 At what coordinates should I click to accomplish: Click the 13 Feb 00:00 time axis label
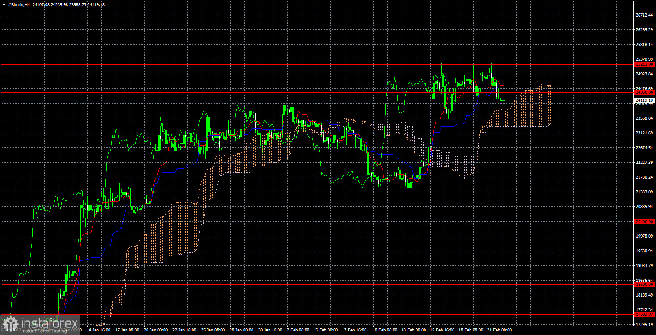point(413,331)
